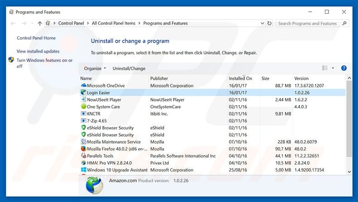Image resolution: width=358 pixels, height=202 pixels.
Task: Click the program list vertical scrollbar thumb
Action: click(x=349, y=119)
